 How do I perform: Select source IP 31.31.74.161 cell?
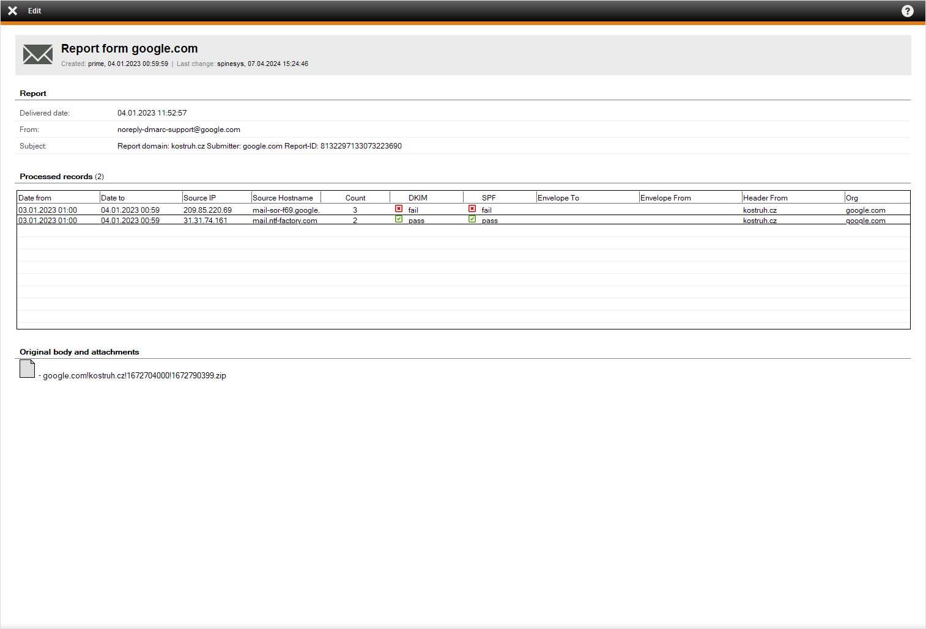coord(205,220)
